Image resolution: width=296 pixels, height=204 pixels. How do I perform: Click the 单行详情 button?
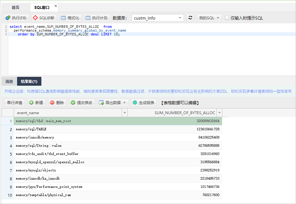(15, 103)
